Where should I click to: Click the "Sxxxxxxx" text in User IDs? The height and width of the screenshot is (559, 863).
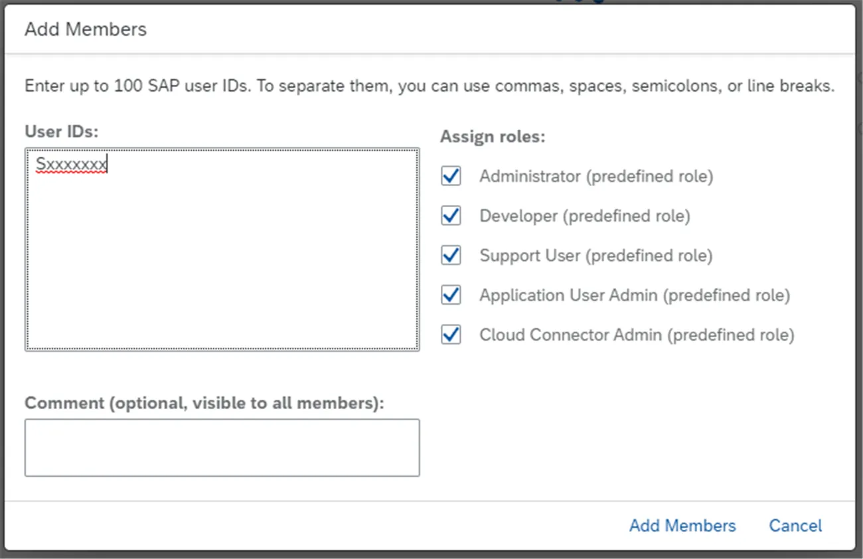[x=72, y=164]
